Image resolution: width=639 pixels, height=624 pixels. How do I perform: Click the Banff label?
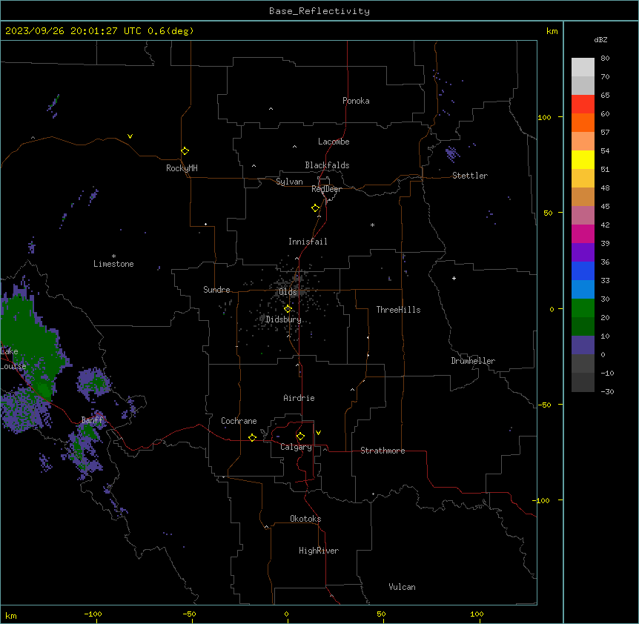(x=93, y=420)
